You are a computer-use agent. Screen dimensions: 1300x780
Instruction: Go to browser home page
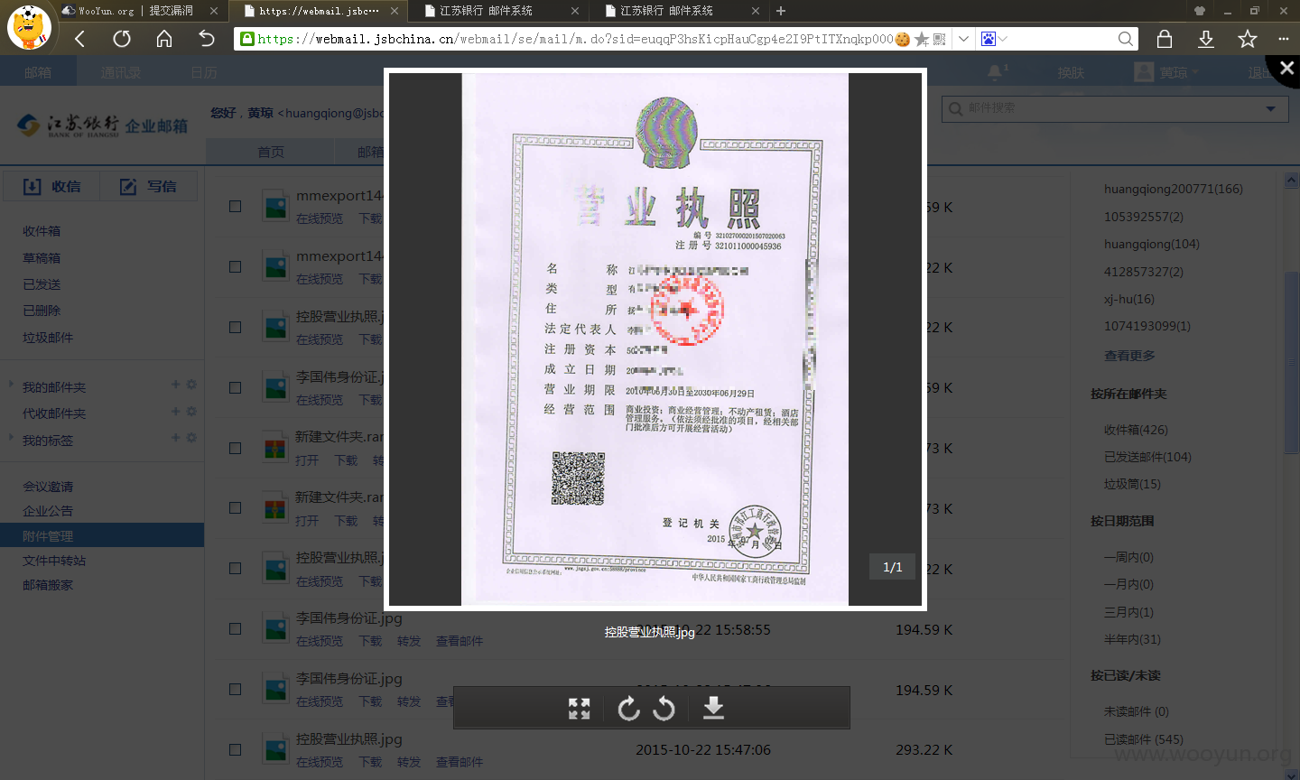(x=164, y=39)
